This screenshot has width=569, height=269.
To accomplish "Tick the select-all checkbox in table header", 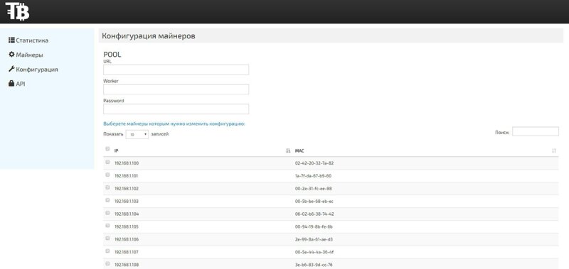I will (x=107, y=148).
